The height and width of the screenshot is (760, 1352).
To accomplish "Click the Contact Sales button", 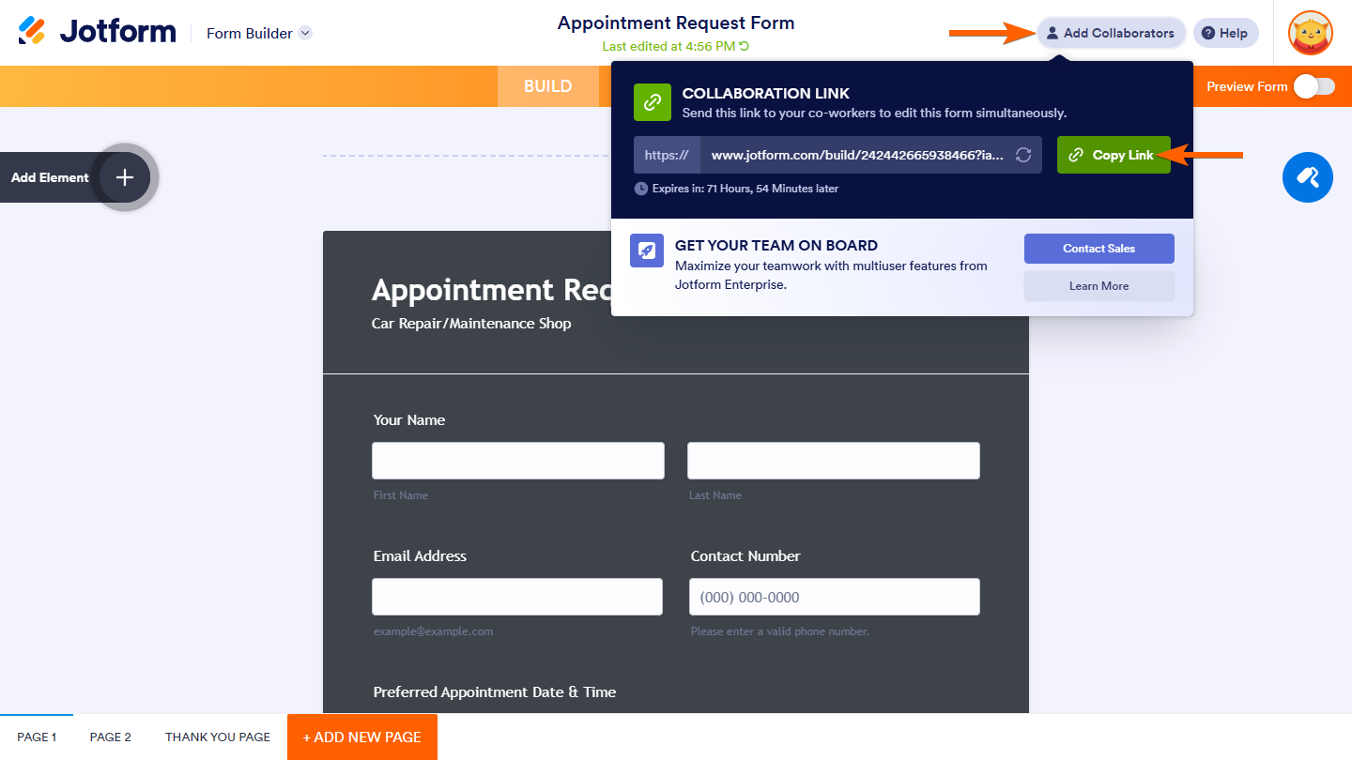I will click(1098, 249).
